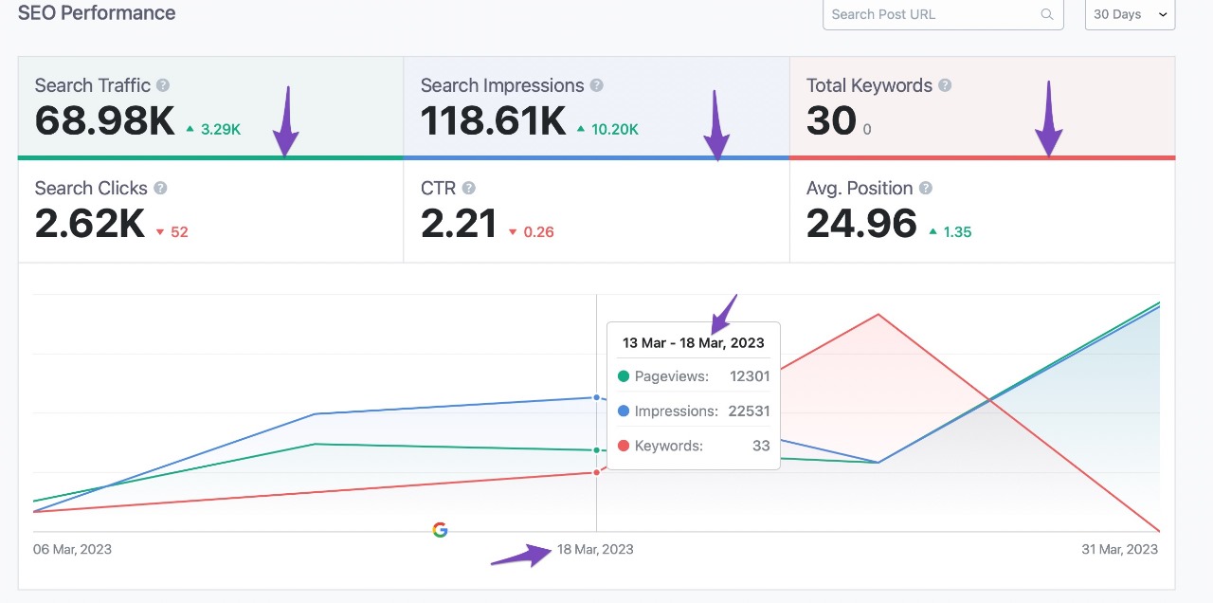Open the 30 Days range dropdown
1213x603 pixels.
[1130, 15]
